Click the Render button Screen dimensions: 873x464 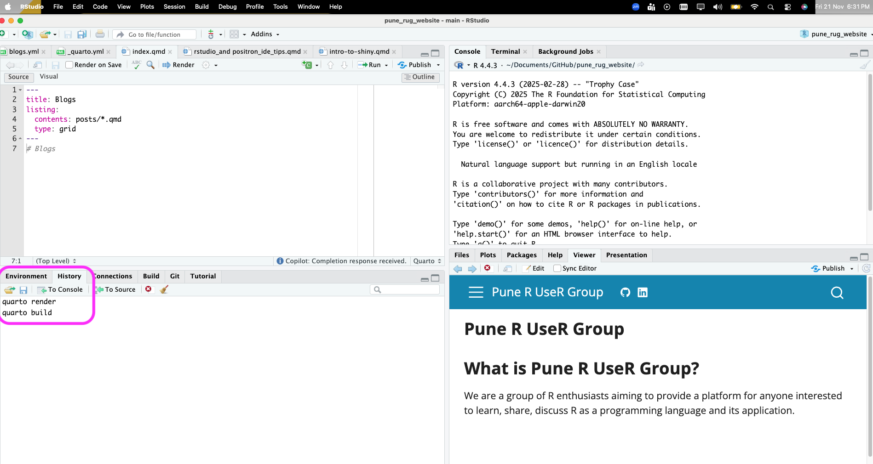click(178, 65)
